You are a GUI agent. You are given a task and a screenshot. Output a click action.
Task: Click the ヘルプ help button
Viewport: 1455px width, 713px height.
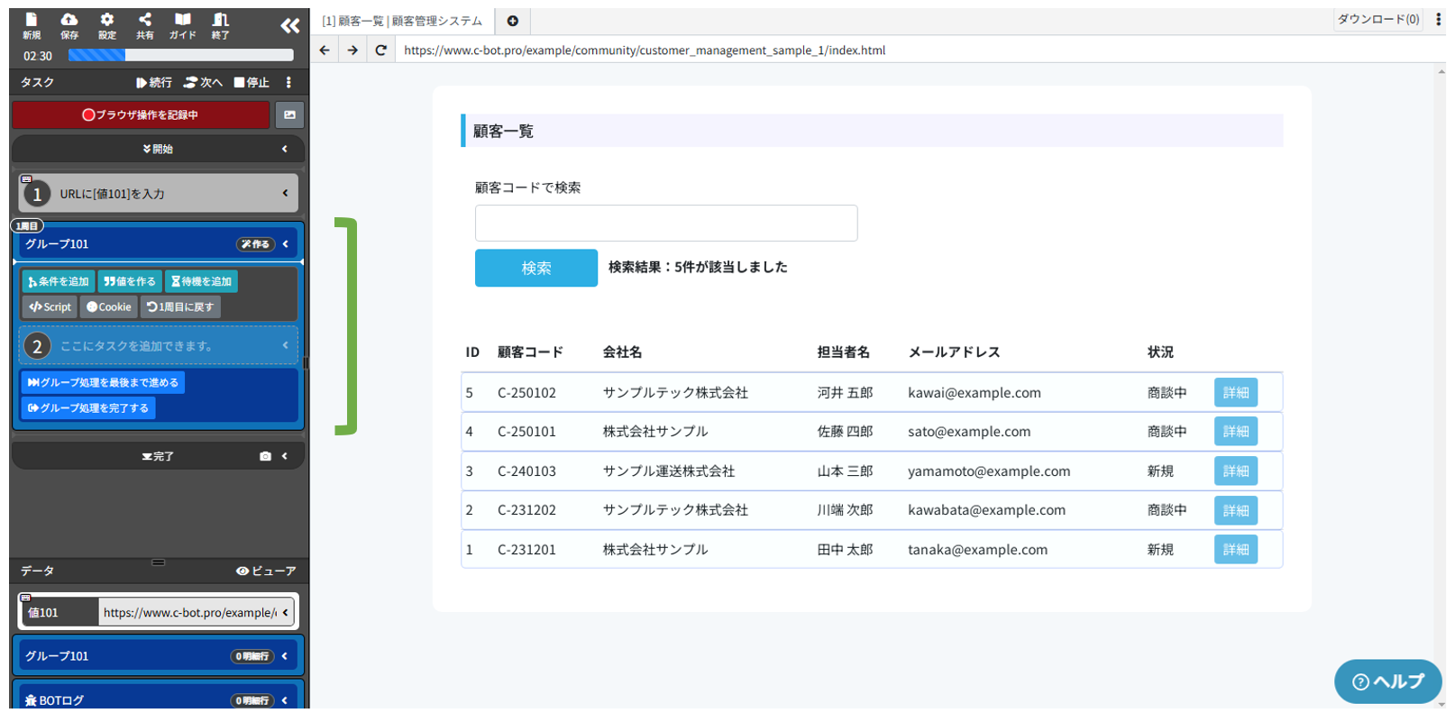pyautogui.click(x=1388, y=681)
